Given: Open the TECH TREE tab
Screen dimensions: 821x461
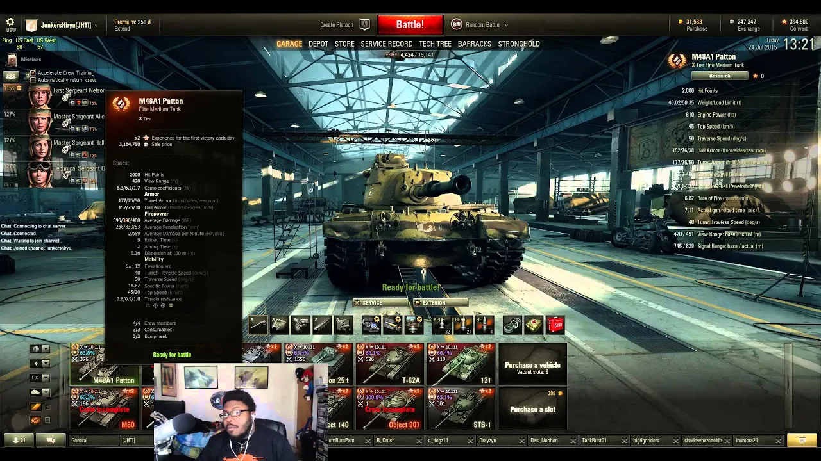Looking at the screenshot, I should pyautogui.click(x=435, y=44).
